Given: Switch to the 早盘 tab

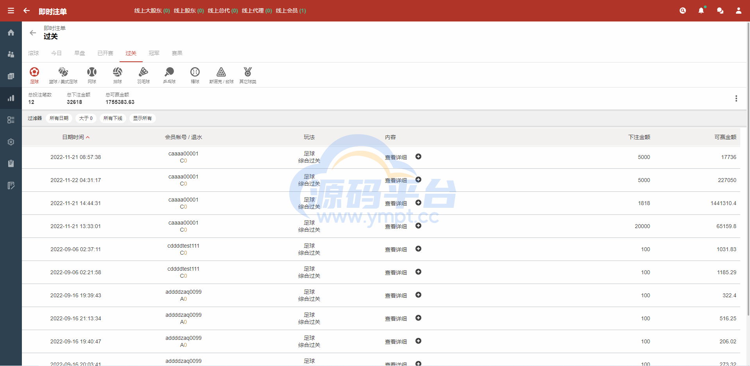Looking at the screenshot, I should pyautogui.click(x=80, y=53).
